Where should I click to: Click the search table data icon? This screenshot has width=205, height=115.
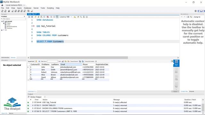[29, 11]
